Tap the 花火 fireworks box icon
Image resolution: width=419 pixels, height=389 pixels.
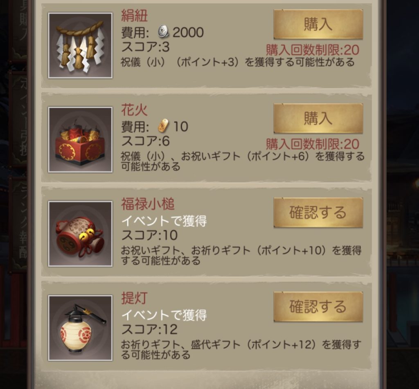(80, 139)
